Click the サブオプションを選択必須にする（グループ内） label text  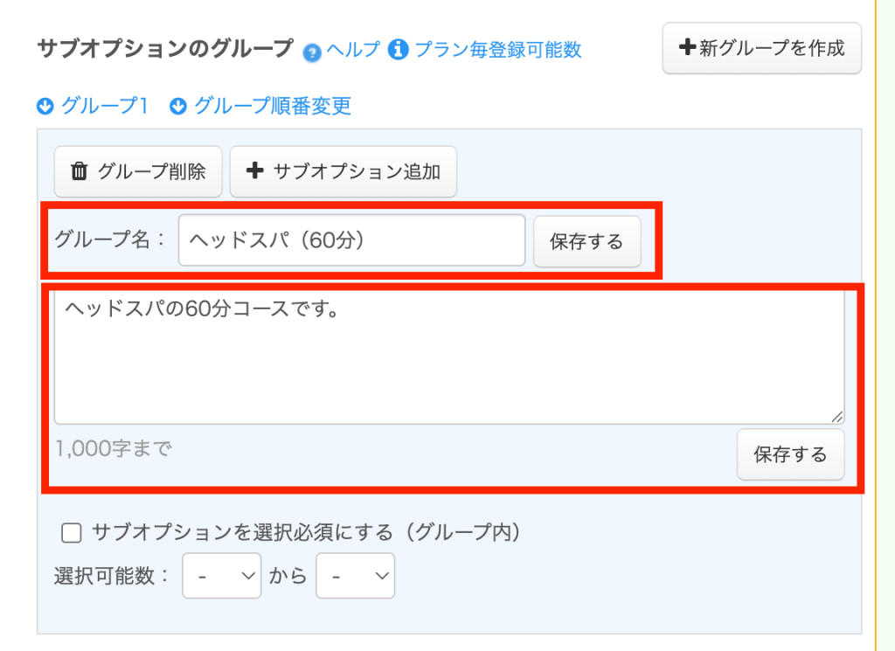click(306, 532)
